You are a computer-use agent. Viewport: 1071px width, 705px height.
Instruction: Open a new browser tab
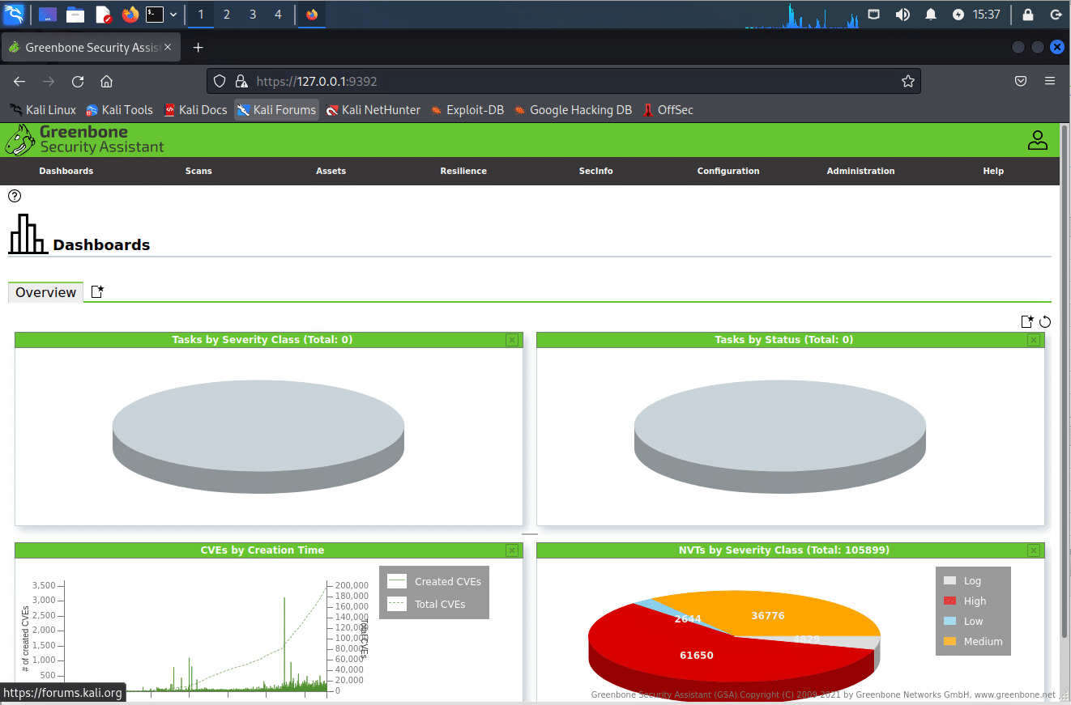tap(198, 48)
